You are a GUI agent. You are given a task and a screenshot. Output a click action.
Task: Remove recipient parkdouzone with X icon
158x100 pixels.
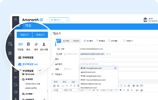point(110,54)
